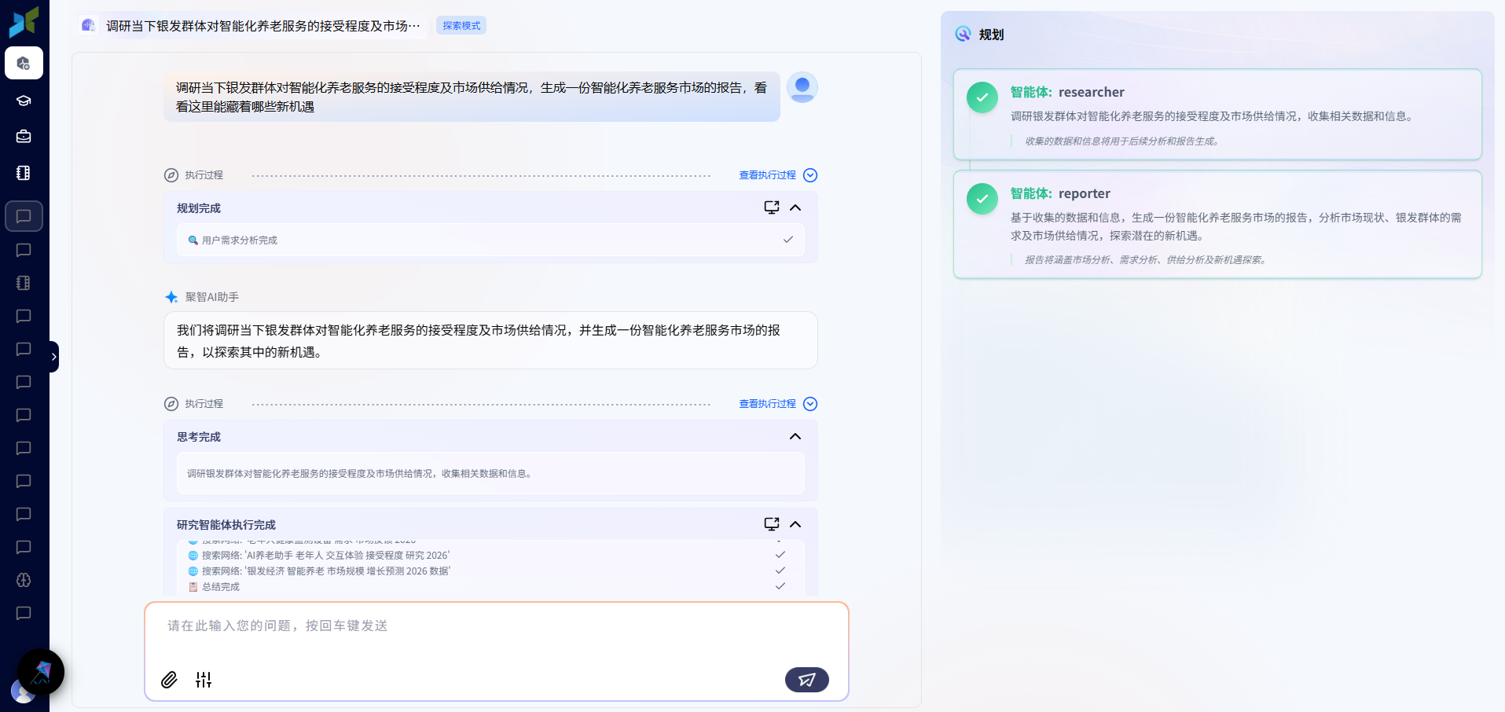Click the green check for researcher agent

(x=982, y=97)
